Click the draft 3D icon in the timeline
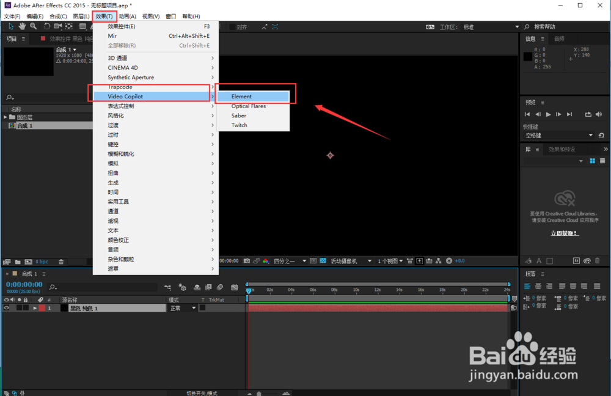Screen dimensions: 611x396 (182, 287)
